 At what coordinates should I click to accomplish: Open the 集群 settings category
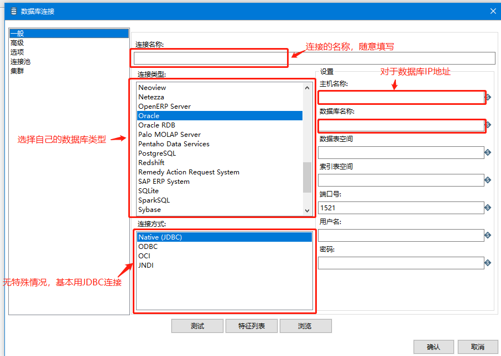pos(69,71)
